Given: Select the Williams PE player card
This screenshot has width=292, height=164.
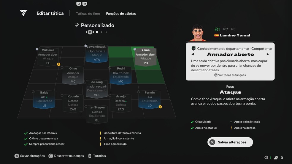Looking at the screenshot, I should click(48, 57).
